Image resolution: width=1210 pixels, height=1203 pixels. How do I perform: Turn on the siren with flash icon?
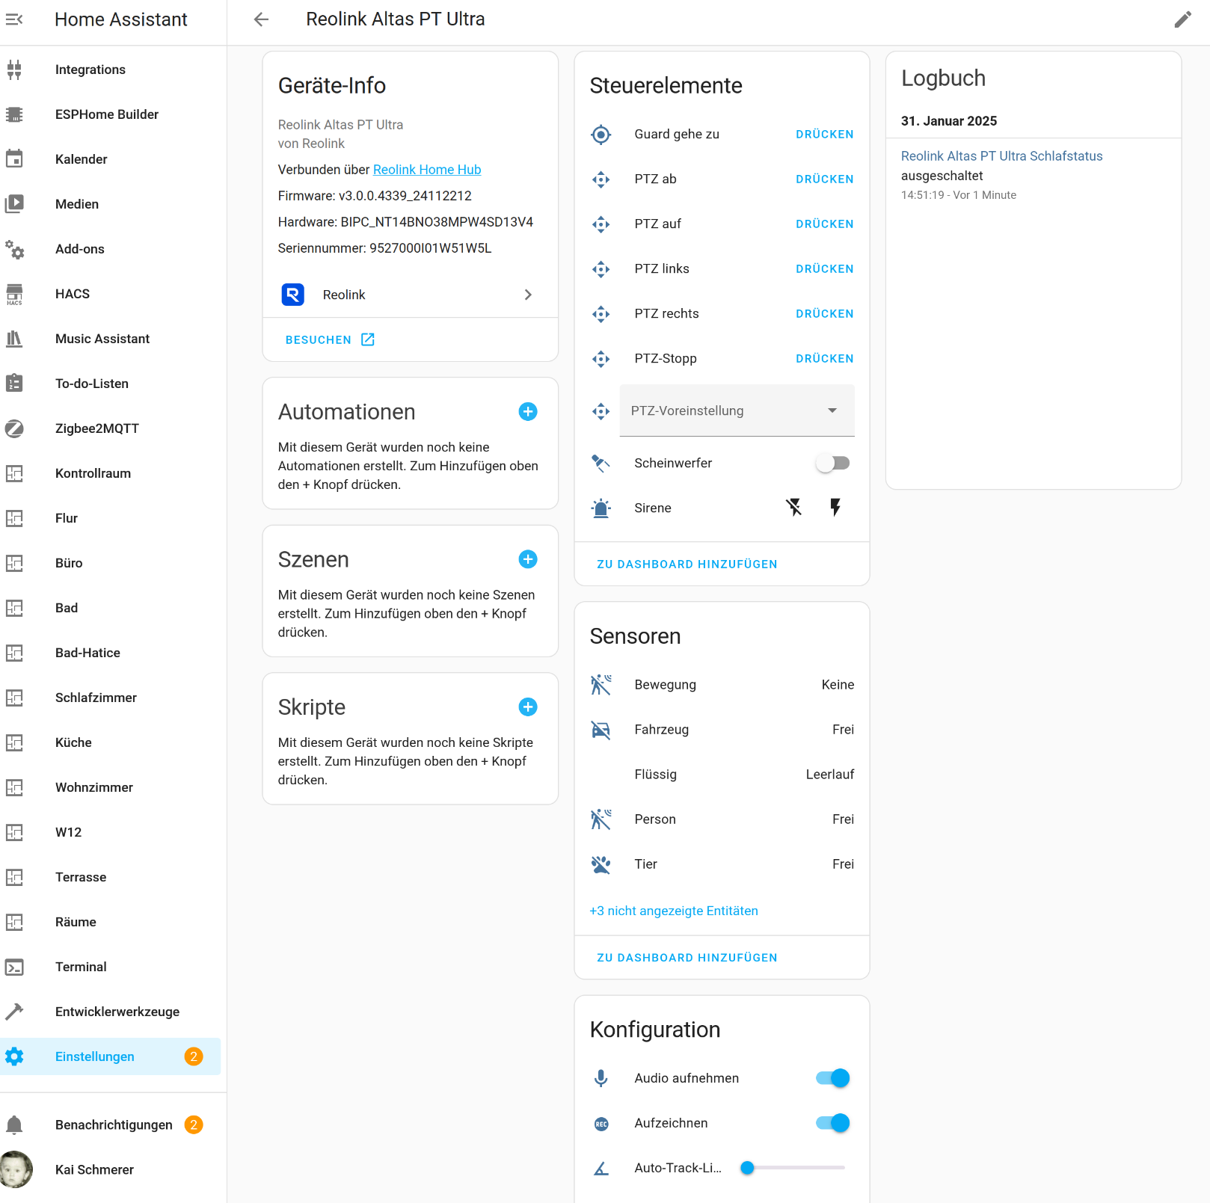835,508
